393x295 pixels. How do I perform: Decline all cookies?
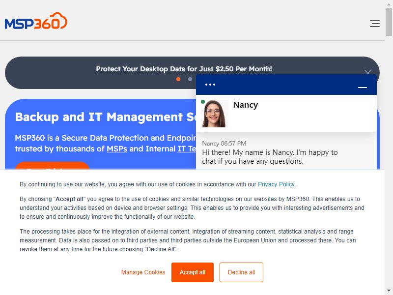click(241, 272)
